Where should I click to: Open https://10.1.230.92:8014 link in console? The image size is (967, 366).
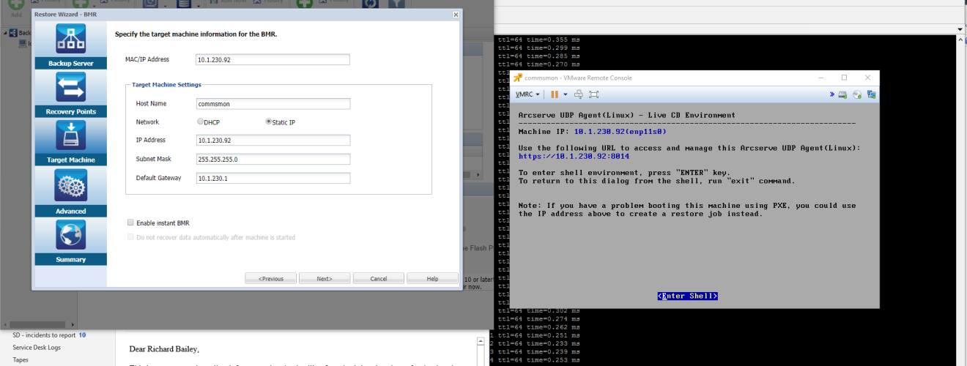574,156
